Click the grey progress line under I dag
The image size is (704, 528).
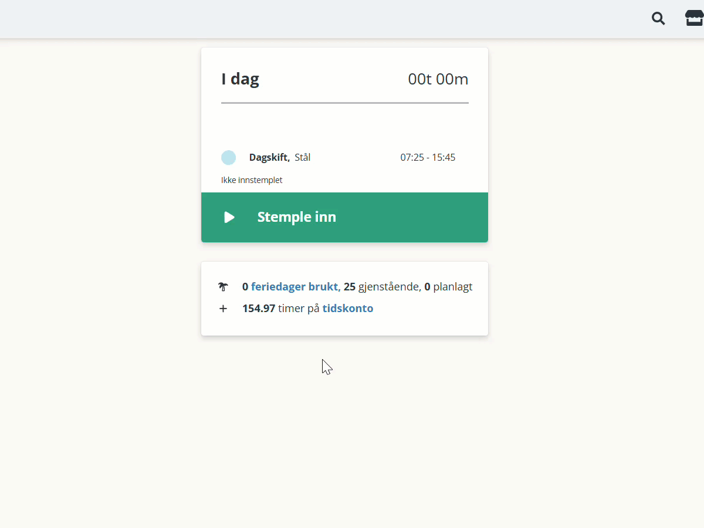345,103
